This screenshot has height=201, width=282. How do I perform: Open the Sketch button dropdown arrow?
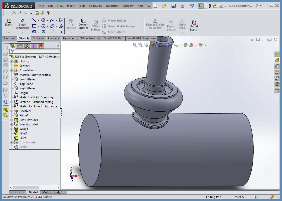pos(9,33)
